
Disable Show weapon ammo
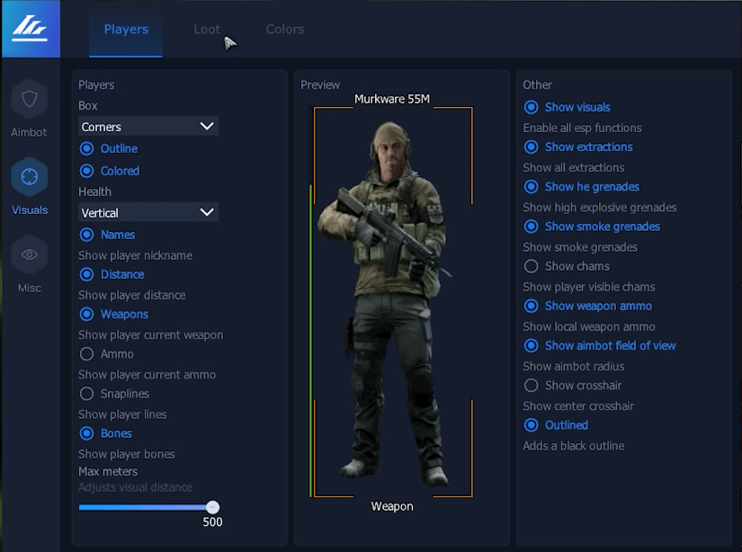coord(532,307)
